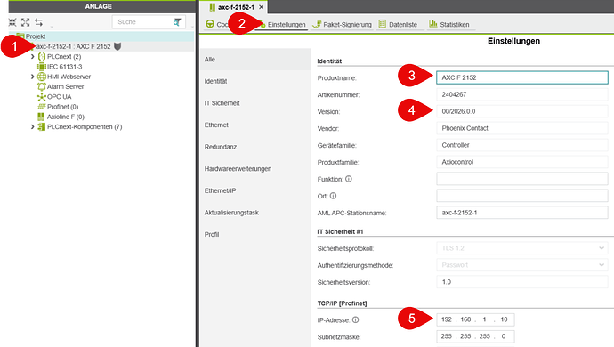Click the controller icon on axc-f-2152-1 tab
The image size is (614, 347).
pos(212,7)
